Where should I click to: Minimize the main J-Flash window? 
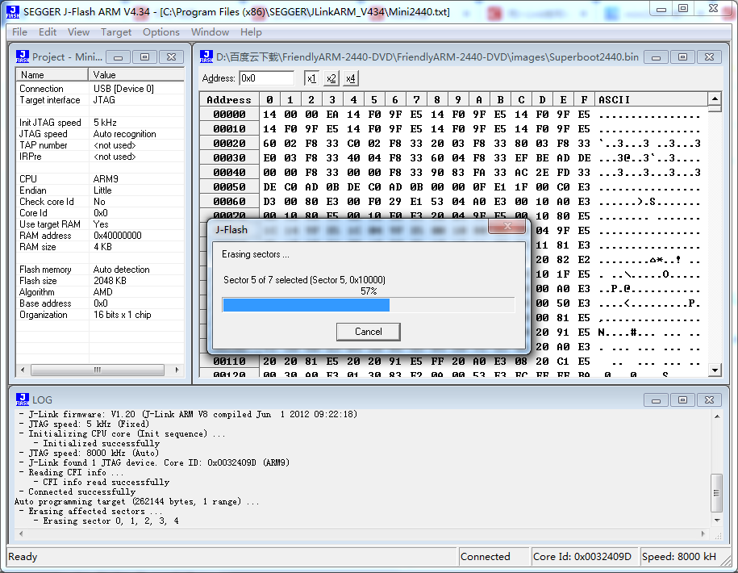pos(661,9)
